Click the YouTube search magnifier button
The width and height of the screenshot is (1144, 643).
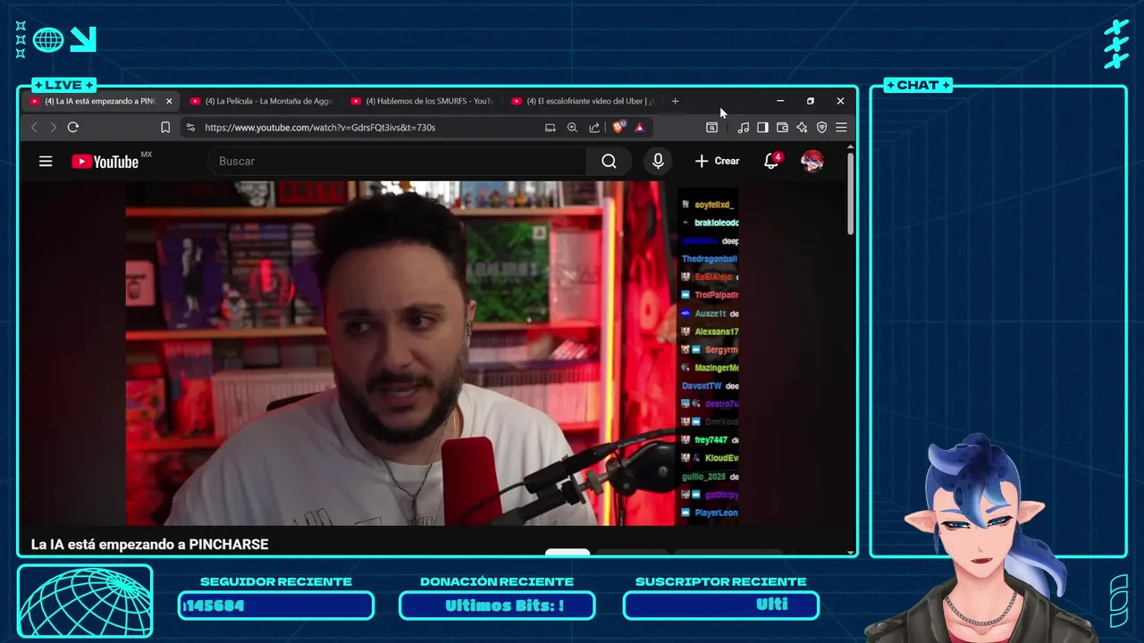609,162
